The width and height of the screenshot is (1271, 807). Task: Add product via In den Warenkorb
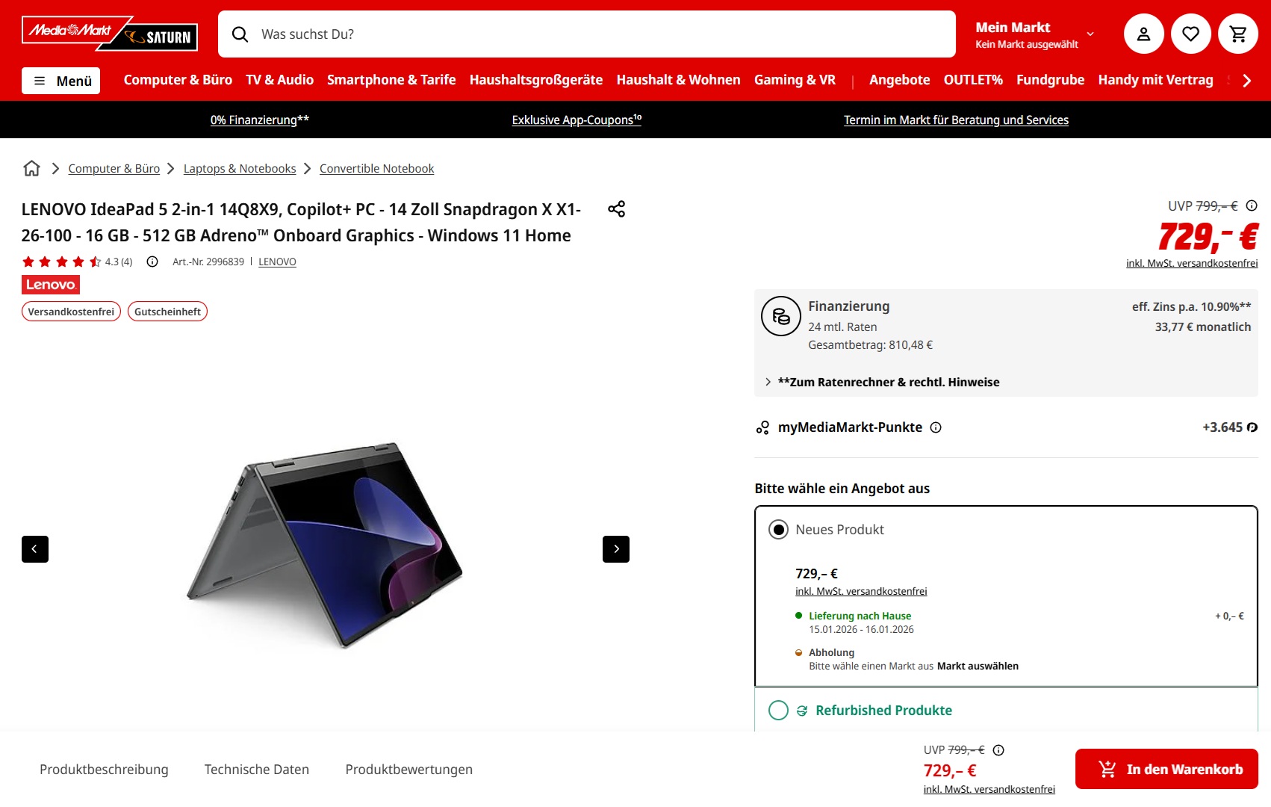pos(1166,769)
